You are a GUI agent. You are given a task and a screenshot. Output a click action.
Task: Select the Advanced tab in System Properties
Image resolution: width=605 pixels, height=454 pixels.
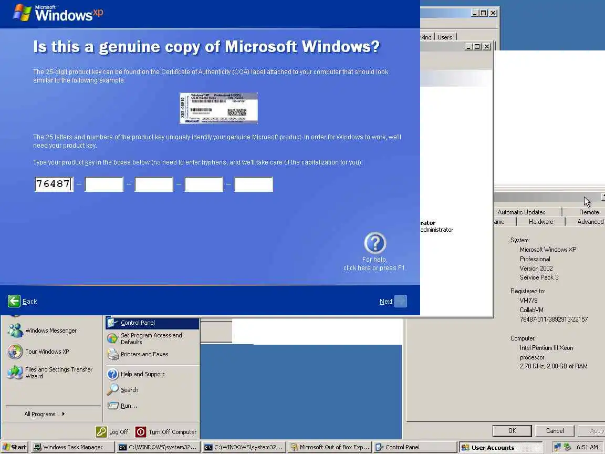click(586, 222)
